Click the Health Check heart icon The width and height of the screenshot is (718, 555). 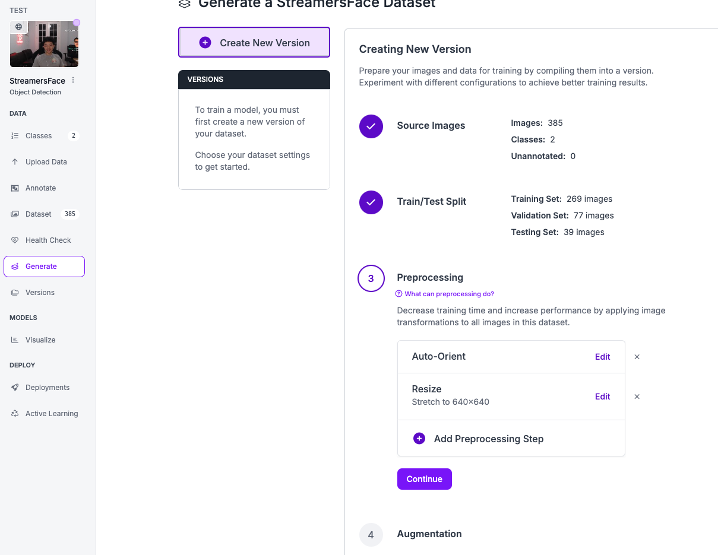coord(15,240)
